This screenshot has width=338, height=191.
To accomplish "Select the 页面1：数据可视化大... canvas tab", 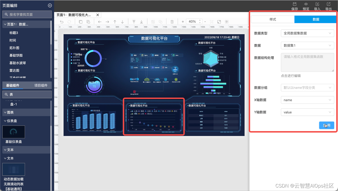I will (x=74, y=15).
